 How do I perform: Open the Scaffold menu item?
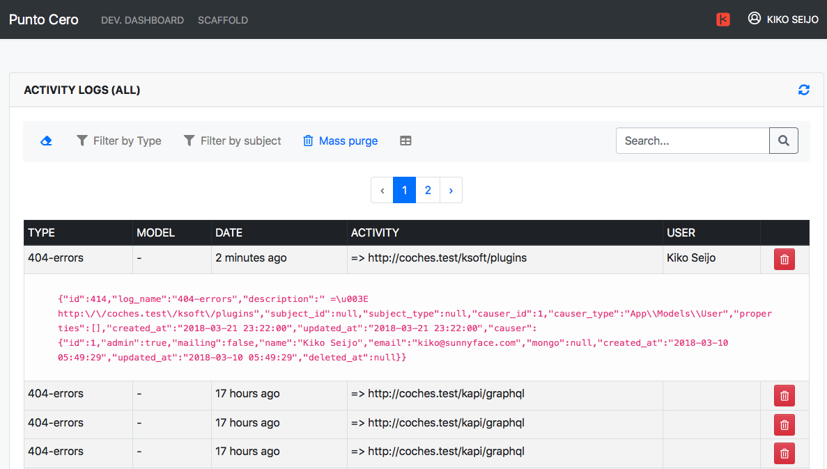click(x=223, y=20)
